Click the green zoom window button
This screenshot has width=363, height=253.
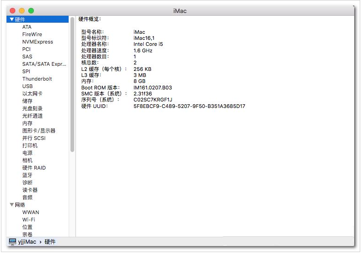click(31, 10)
